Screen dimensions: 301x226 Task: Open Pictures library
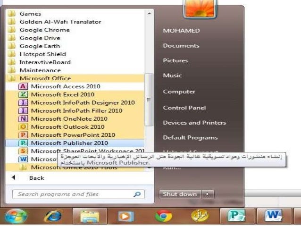[x=176, y=60]
